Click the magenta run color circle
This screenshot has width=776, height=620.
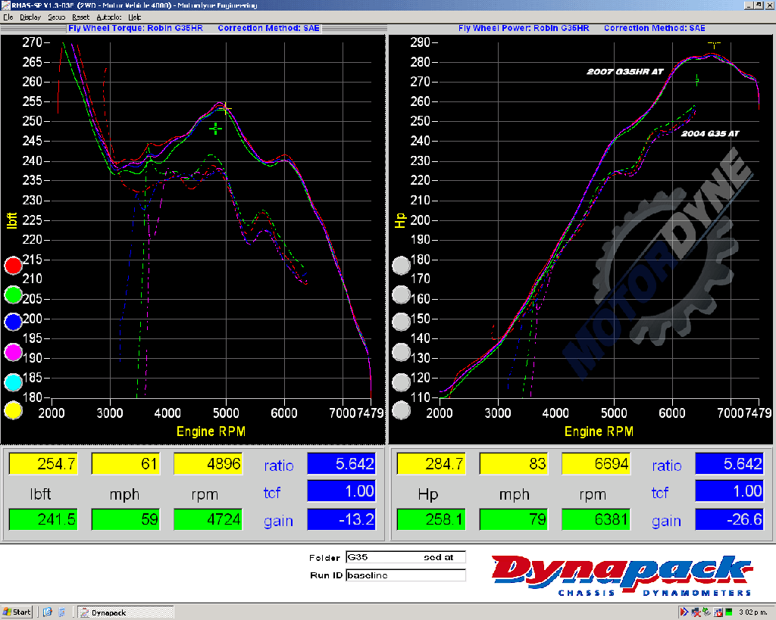pos(14,352)
